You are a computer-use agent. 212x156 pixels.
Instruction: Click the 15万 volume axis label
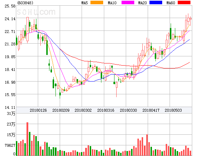11,135
